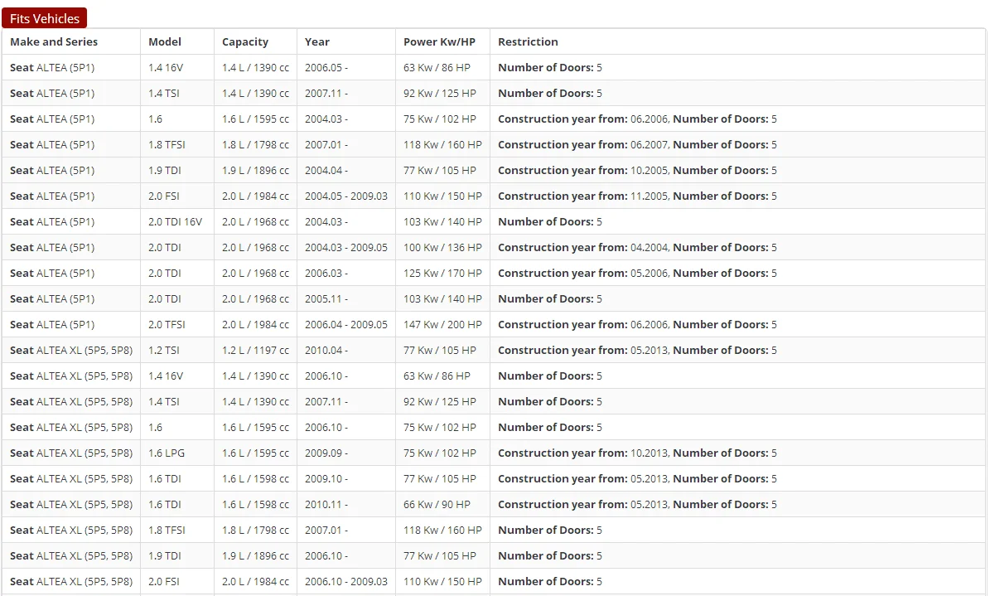
Task: Click the 1.2 L / 1197 cc capacity
Action: (256, 350)
